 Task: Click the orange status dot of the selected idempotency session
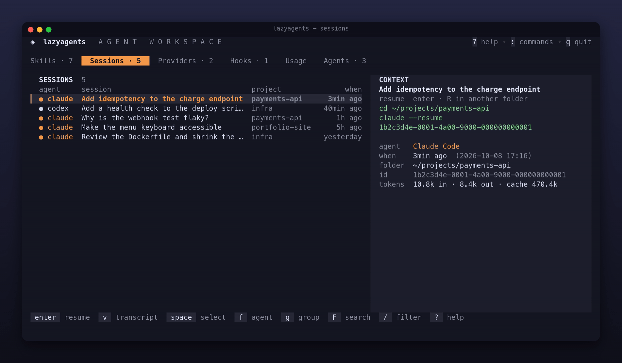pos(41,99)
